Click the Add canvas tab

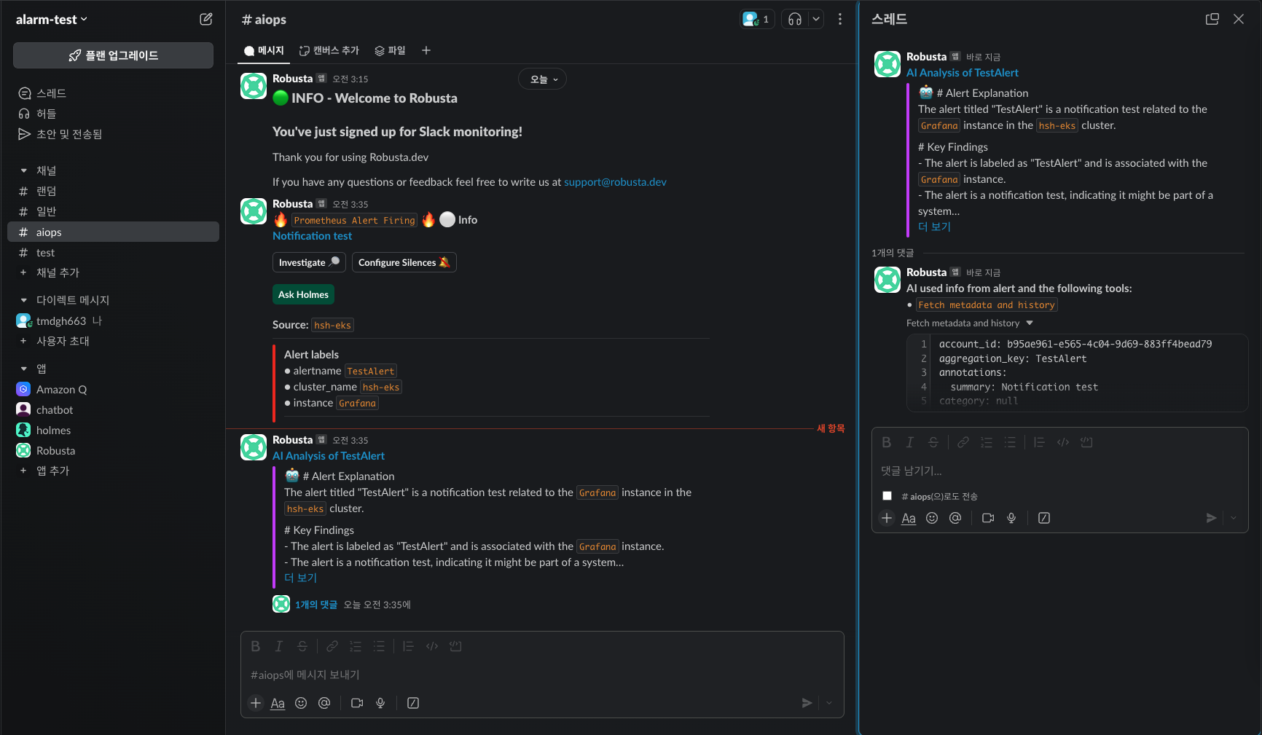329,50
